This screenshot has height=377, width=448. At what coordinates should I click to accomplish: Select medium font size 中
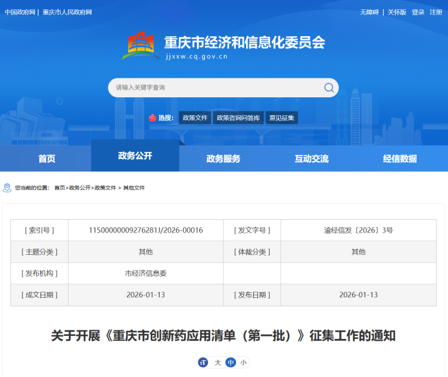tap(231, 363)
